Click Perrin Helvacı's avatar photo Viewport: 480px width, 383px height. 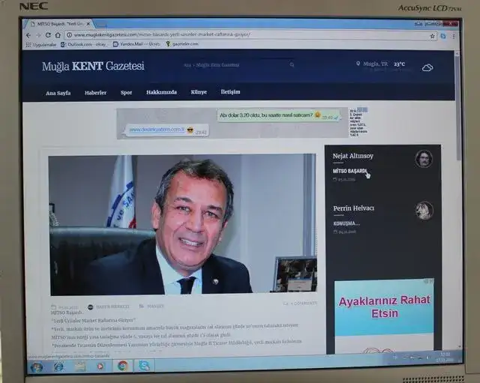point(424,211)
